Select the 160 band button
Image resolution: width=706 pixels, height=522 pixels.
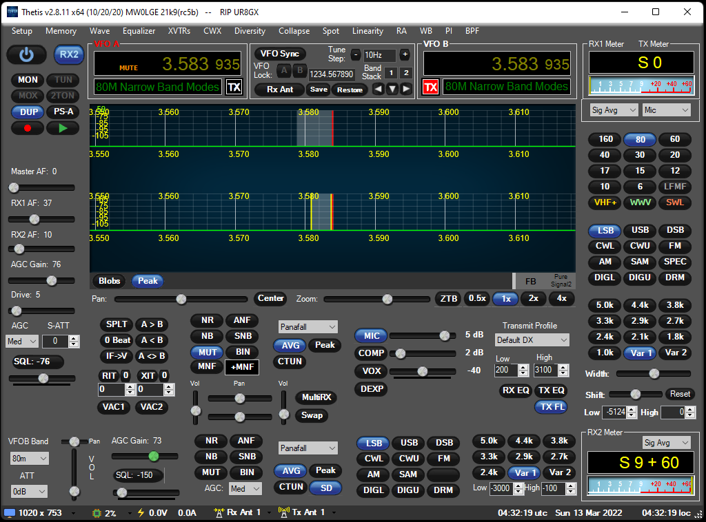(605, 139)
